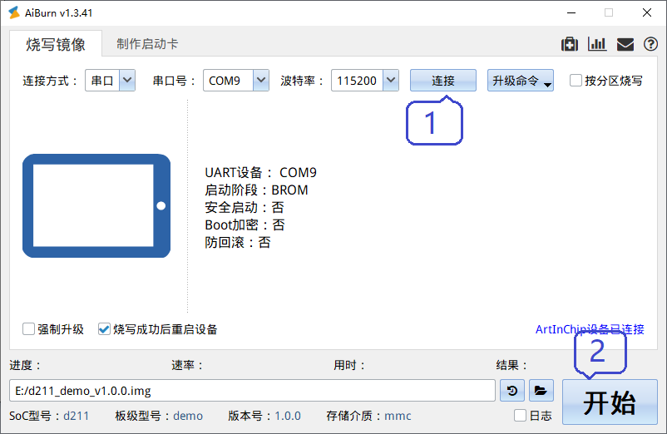Click the envelope mail icon
This screenshot has width=667, height=434.
click(625, 45)
